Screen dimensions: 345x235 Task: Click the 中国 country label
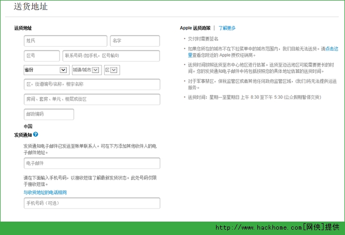[28, 127]
